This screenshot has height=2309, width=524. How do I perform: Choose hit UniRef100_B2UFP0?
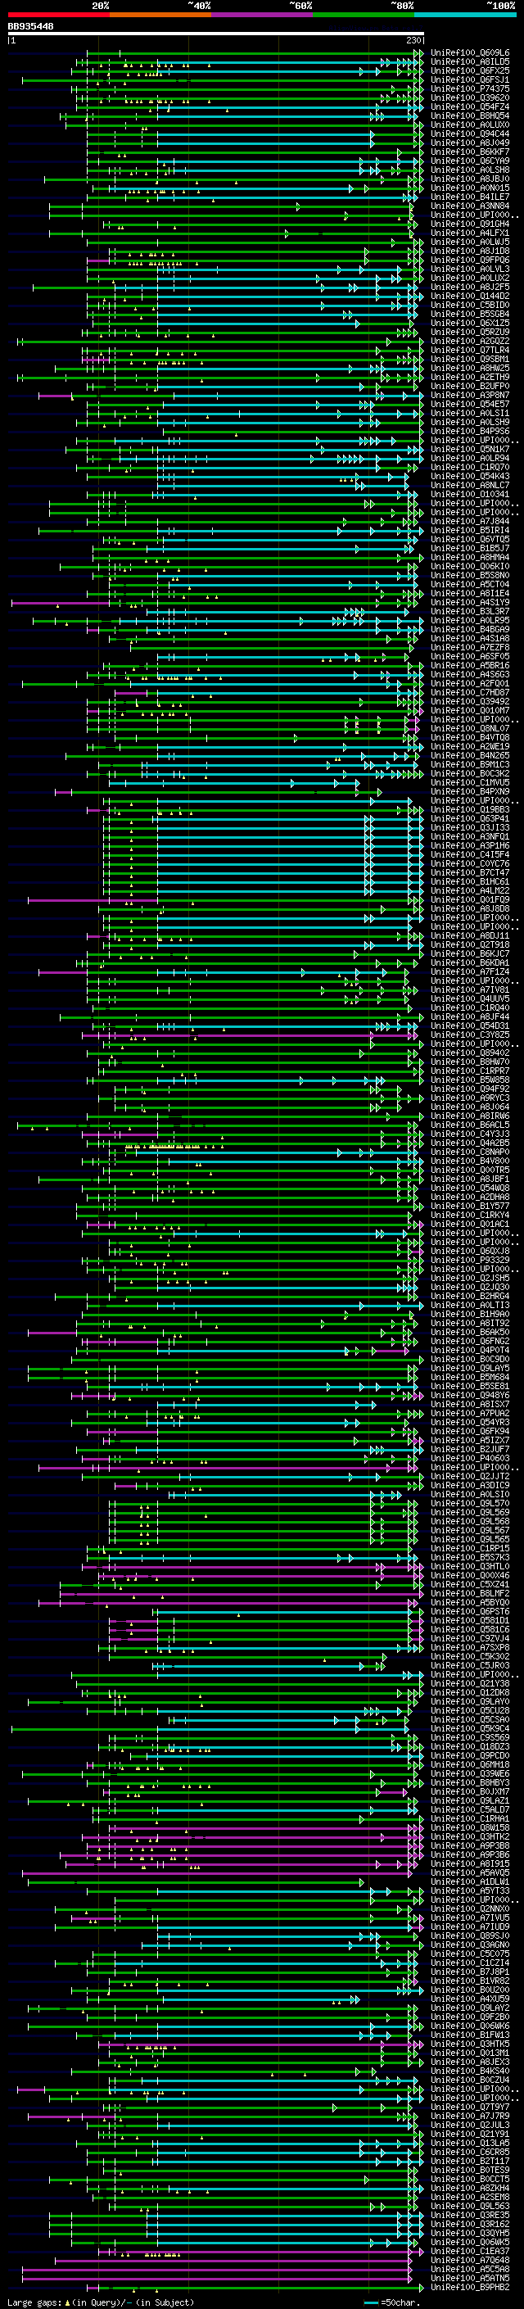point(470,386)
